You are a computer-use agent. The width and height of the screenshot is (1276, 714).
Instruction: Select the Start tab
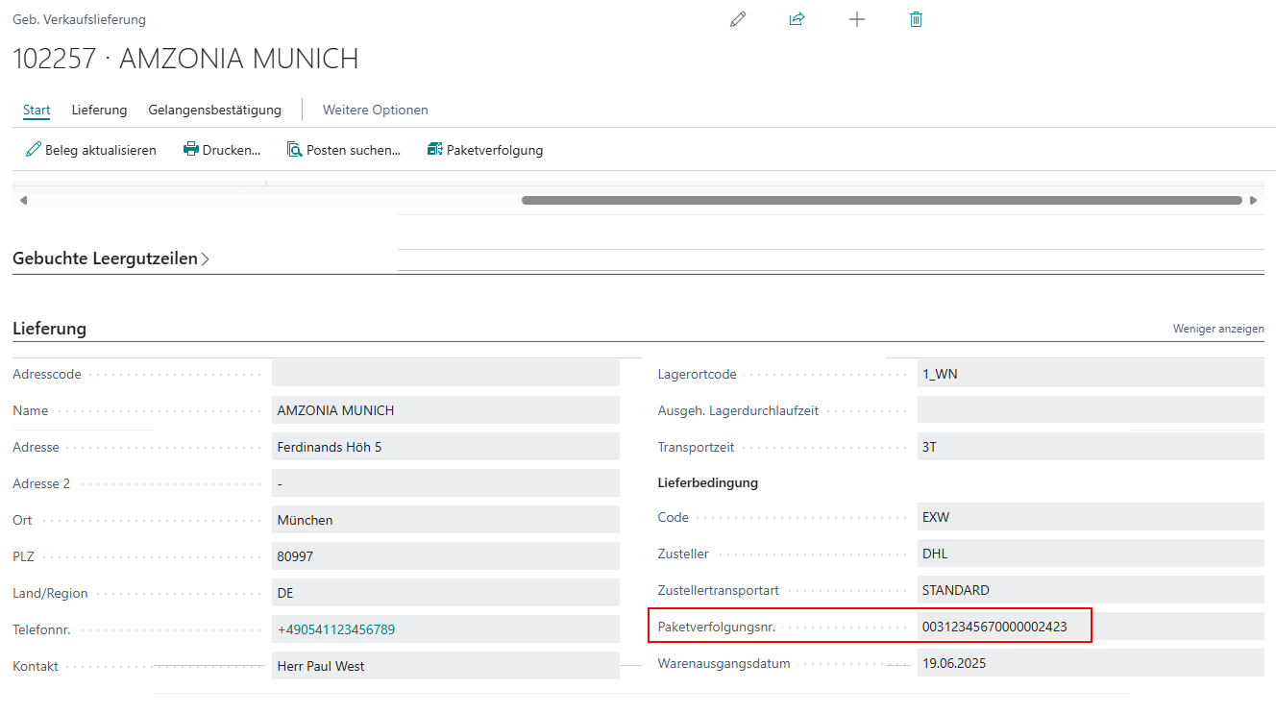point(37,110)
